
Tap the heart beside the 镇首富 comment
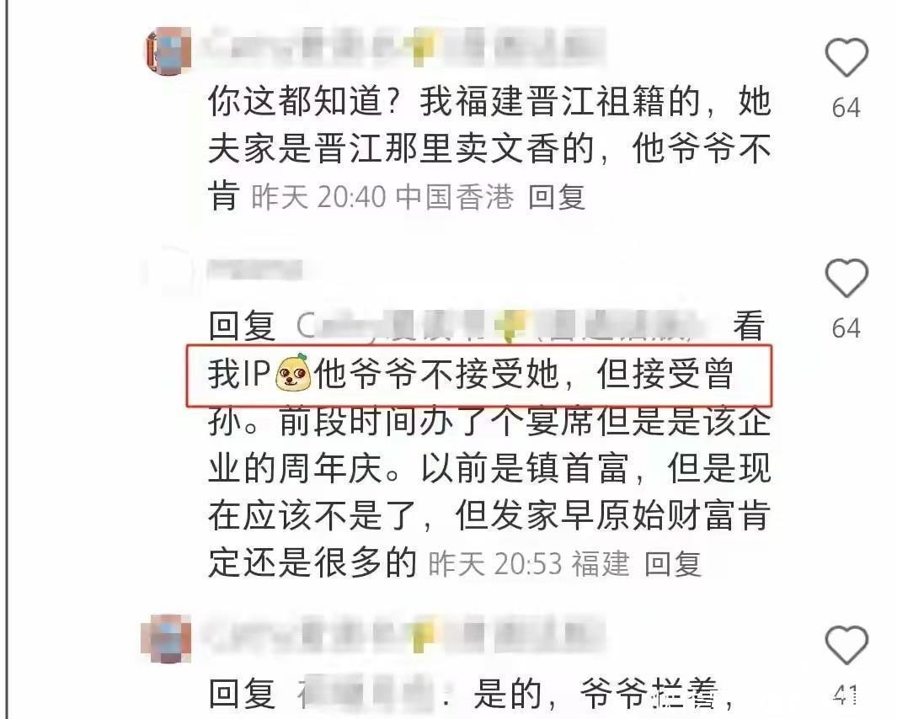[x=846, y=278]
